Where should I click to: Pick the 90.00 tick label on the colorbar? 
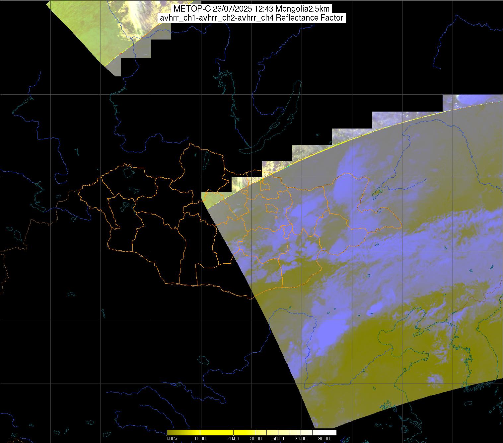point(322,438)
